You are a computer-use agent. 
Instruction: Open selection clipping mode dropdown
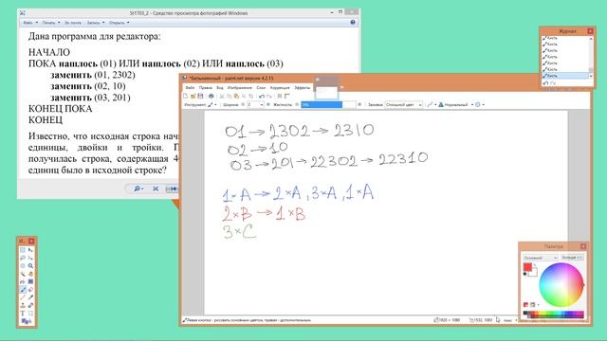480,104
